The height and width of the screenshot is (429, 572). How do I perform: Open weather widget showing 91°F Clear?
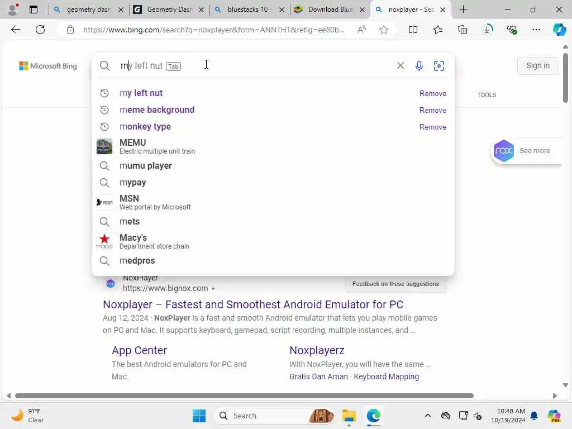pos(27,416)
